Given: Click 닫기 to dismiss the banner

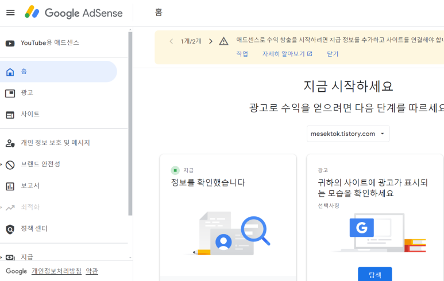Looking at the screenshot, I should coord(333,54).
